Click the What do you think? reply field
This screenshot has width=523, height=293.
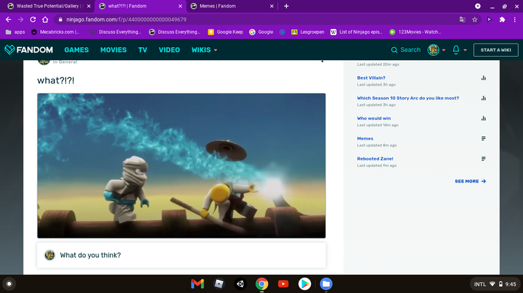181,255
